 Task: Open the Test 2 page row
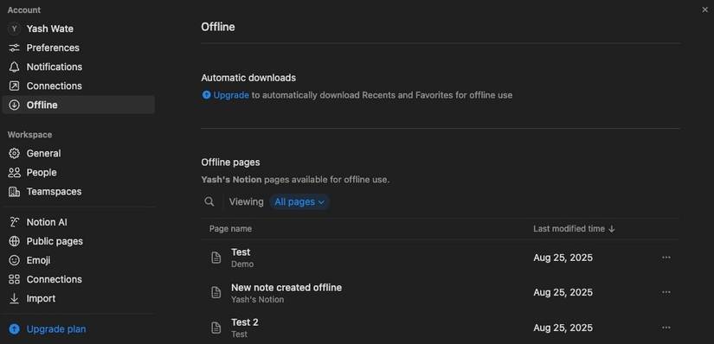(441, 328)
